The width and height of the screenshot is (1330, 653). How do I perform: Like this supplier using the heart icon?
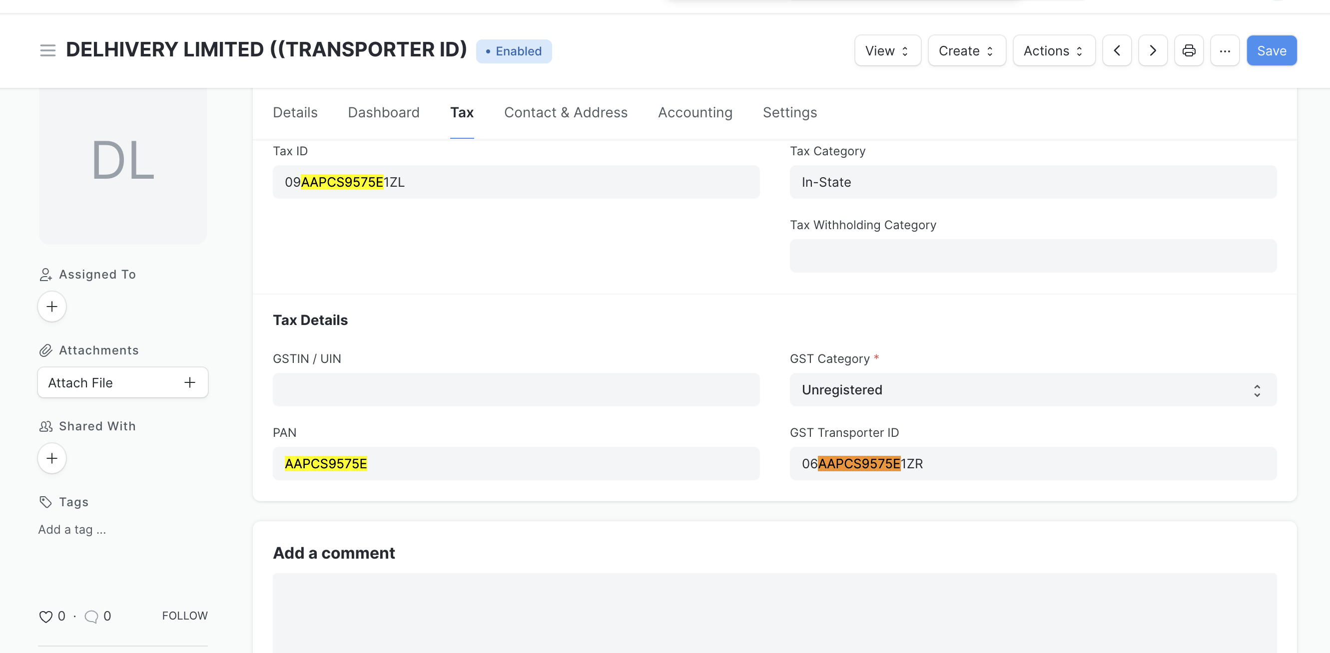[x=45, y=616]
